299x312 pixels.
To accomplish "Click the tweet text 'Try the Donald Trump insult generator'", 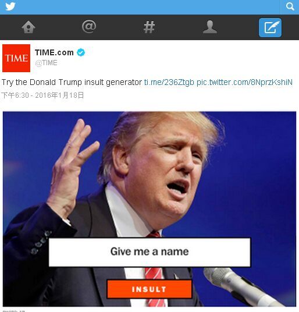I will (x=72, y=82).
